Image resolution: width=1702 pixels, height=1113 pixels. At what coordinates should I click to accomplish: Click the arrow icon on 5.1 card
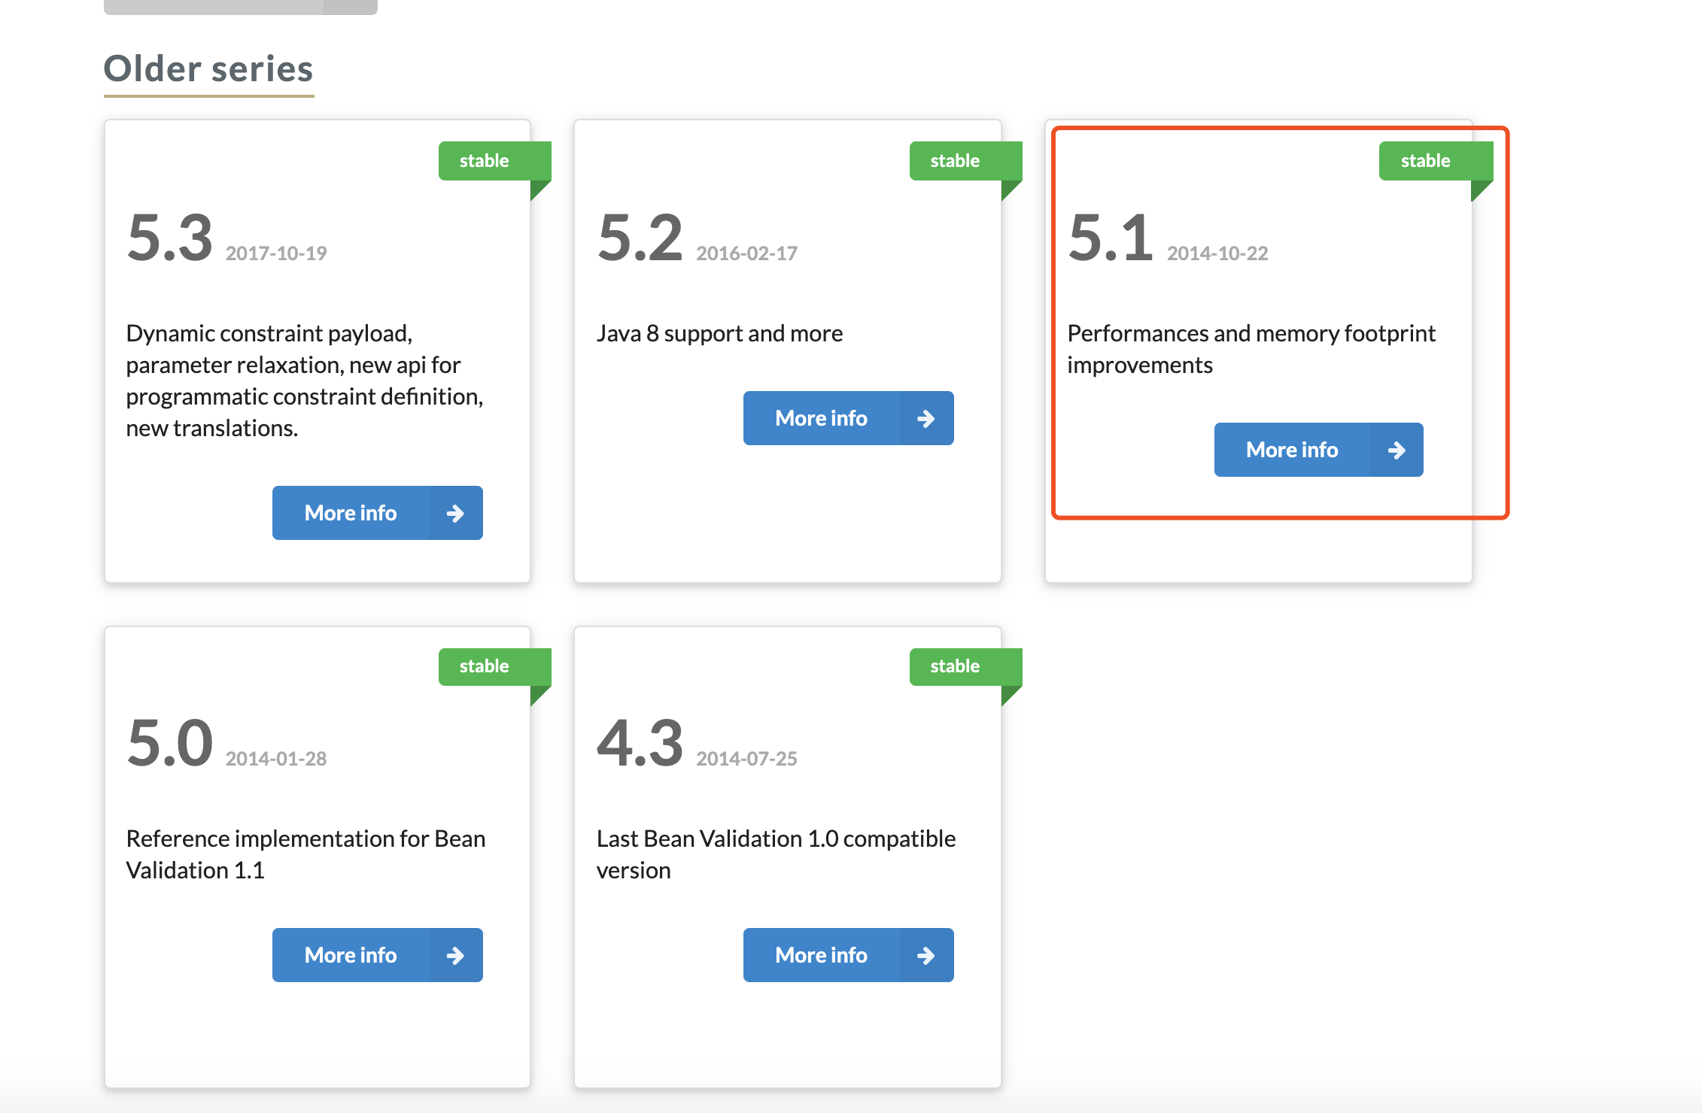pos(1397,450)
